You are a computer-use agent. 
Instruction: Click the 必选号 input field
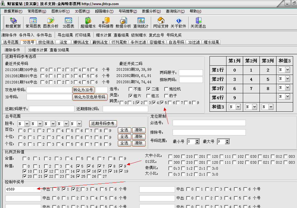point(209,123)
